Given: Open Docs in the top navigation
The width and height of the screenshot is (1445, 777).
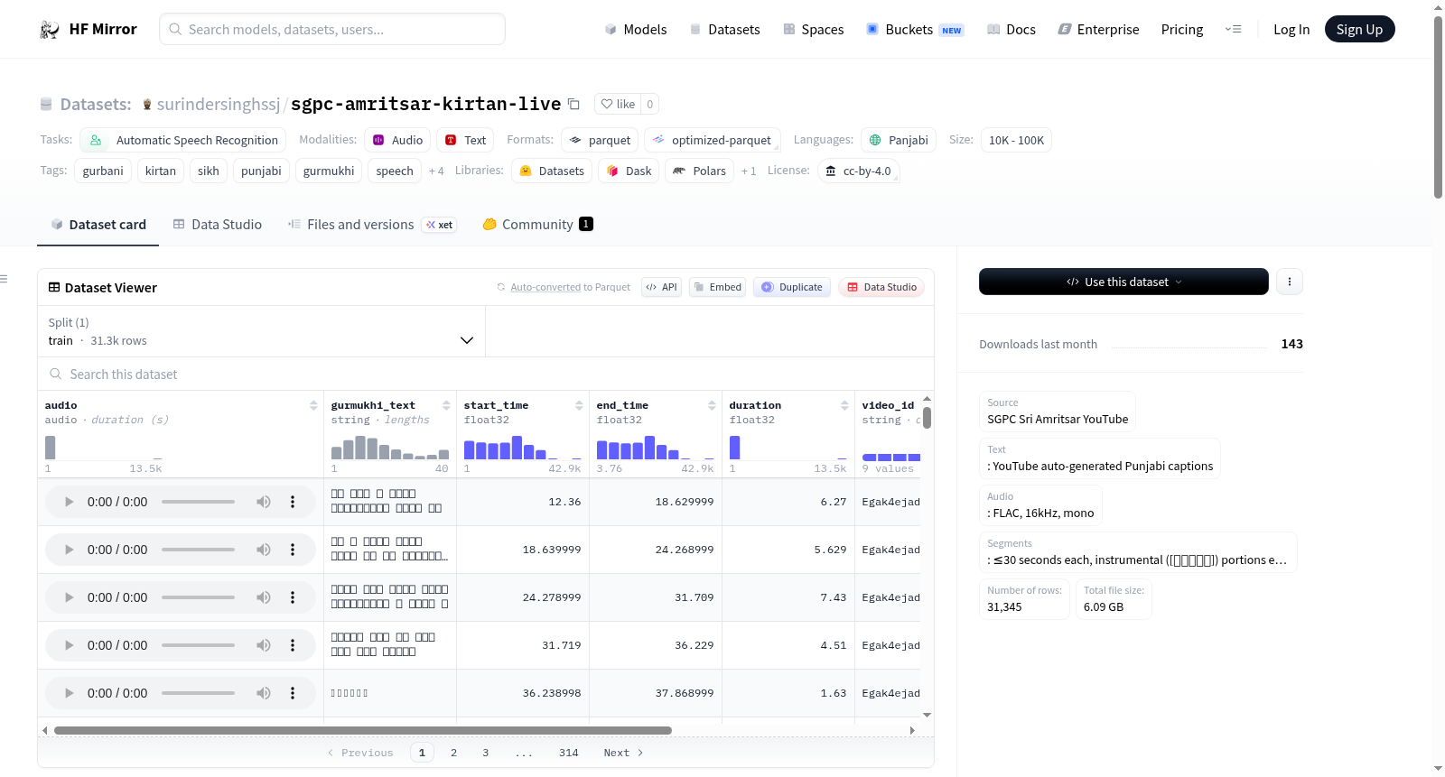Looking at the screenshot, I should pos(1011,29).
